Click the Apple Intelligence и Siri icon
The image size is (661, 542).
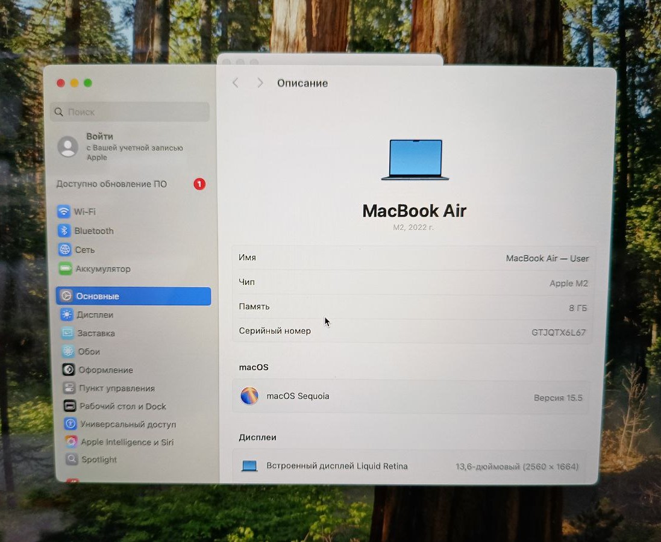71,441
